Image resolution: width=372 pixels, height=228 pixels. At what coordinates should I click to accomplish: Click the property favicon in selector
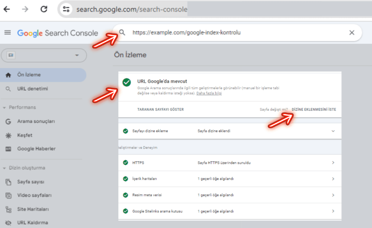(11, 55)
